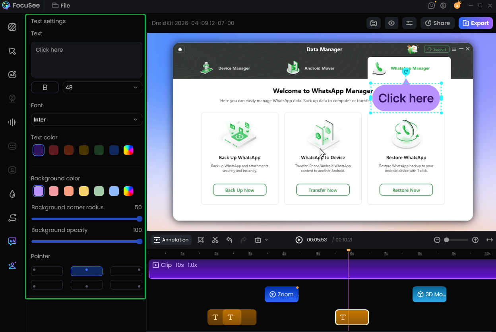Redo the last edit
The height and width of the screenshot is (332, 496).
point(243,240)
